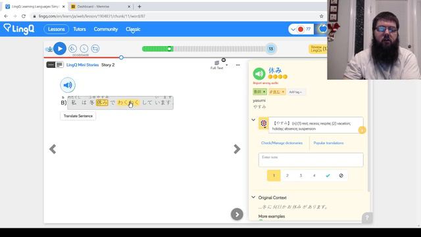Toggle audio loop repeat
The height and width of the screenshot is (237, 421).
click(x=95, y=49)
